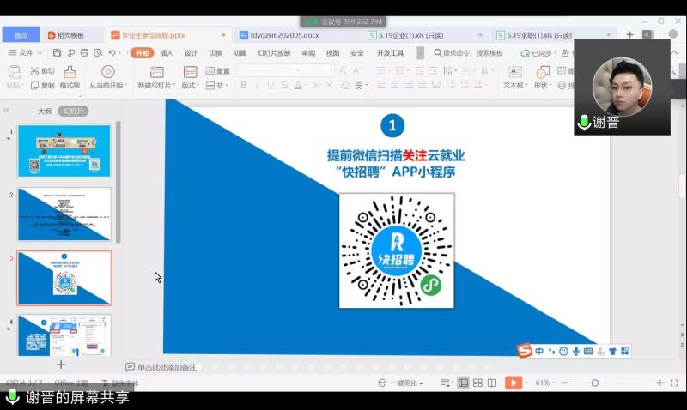
Task: Undo the last action
Action: [112, 53]
